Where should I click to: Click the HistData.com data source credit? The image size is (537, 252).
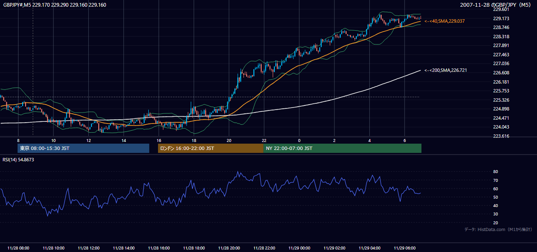click(498, 229)
